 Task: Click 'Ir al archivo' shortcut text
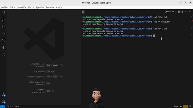click(x=39, y=72)
